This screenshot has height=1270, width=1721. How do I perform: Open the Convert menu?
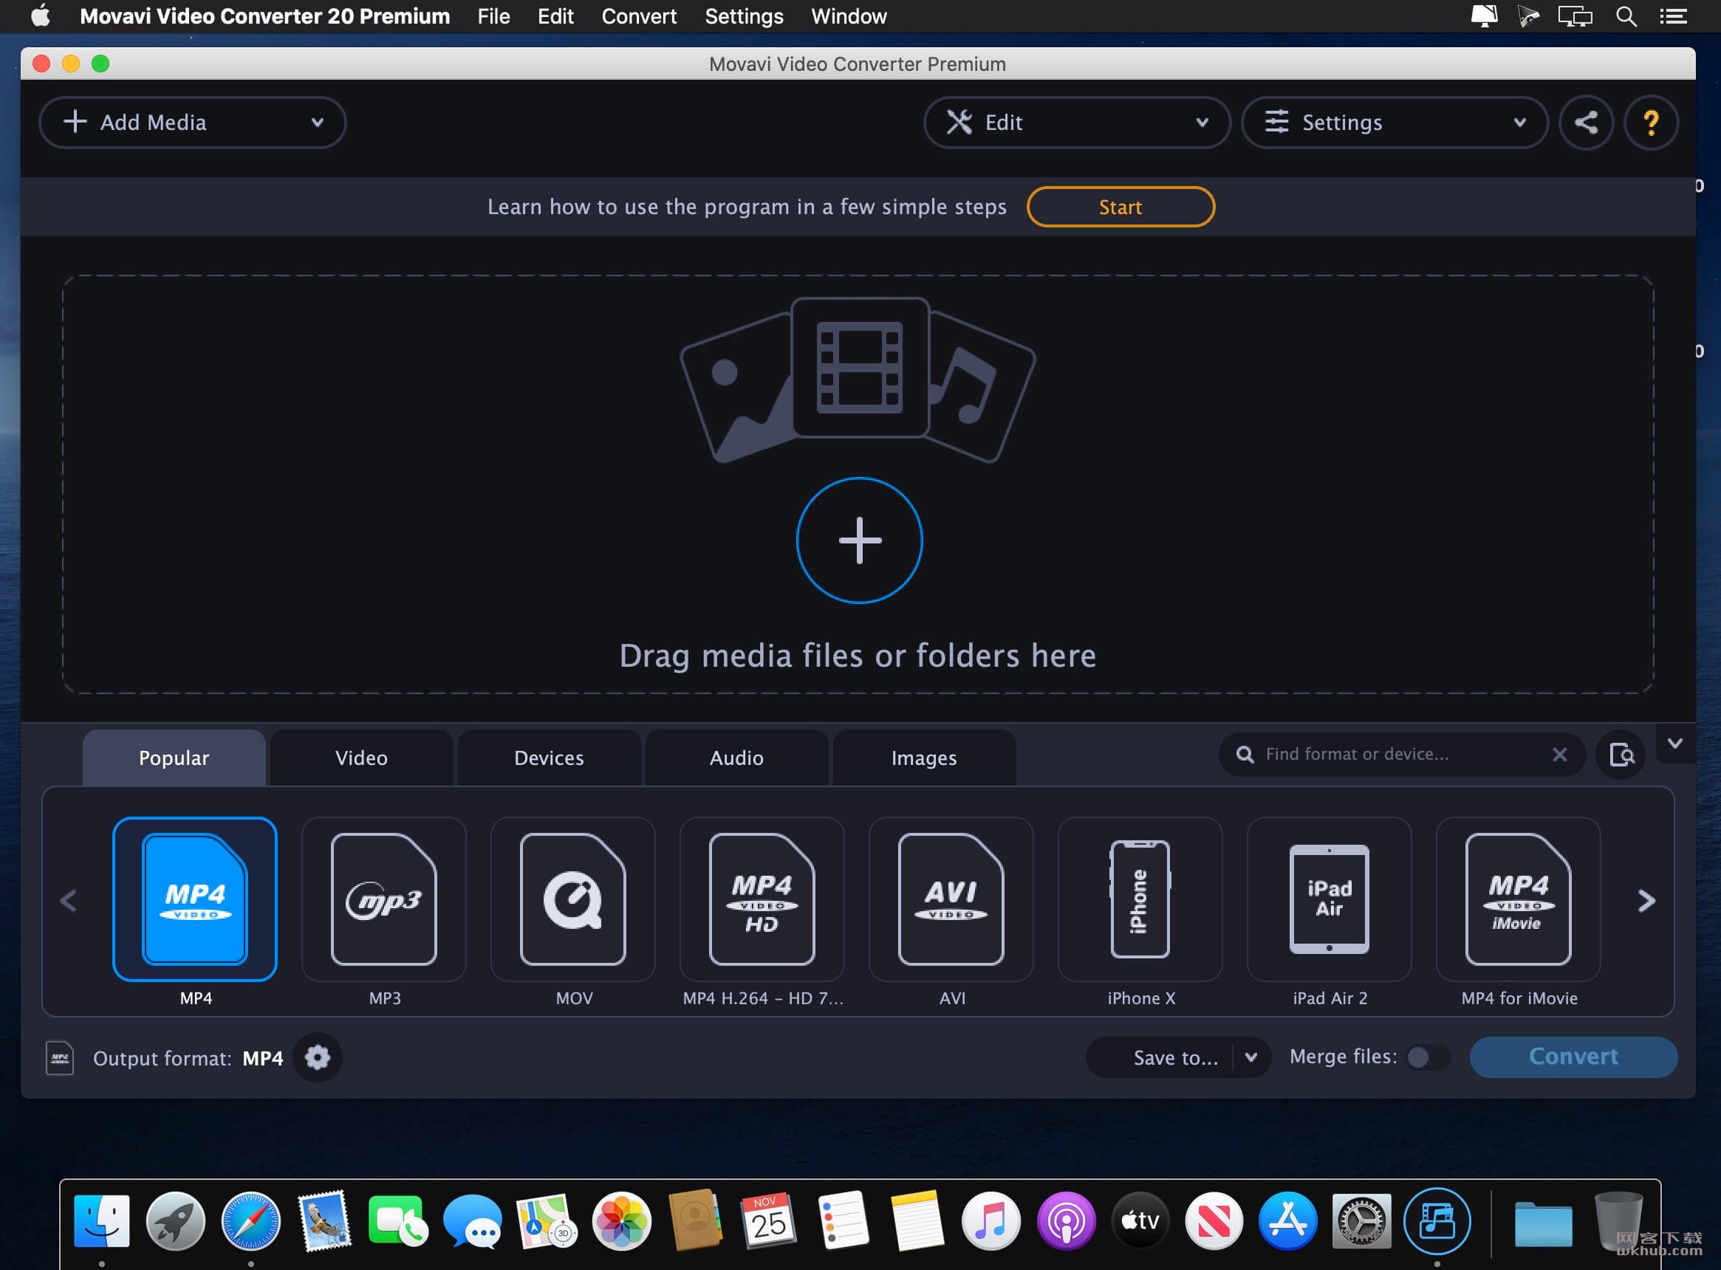(639, 16)
